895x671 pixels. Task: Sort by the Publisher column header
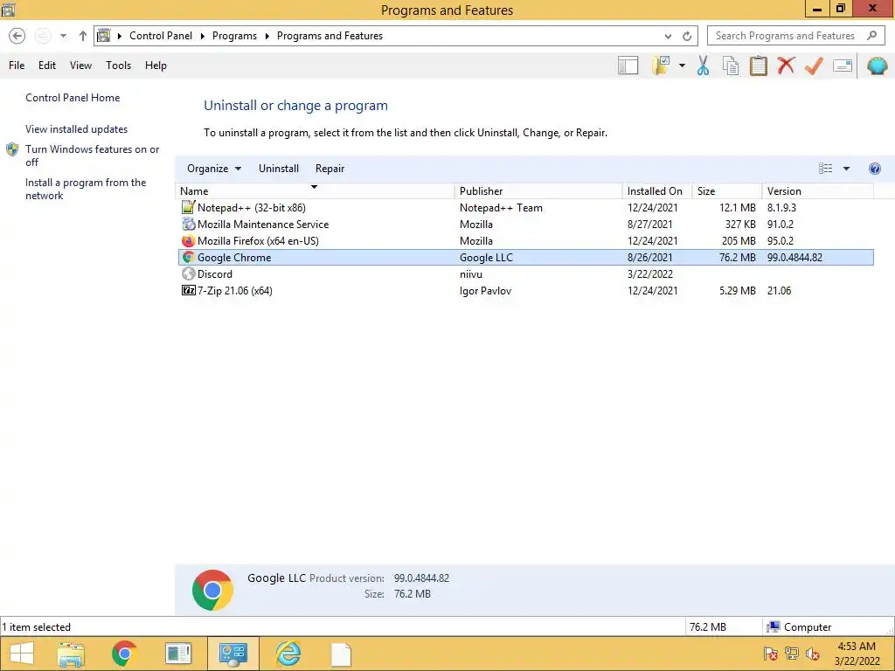(x=538, y=191)
